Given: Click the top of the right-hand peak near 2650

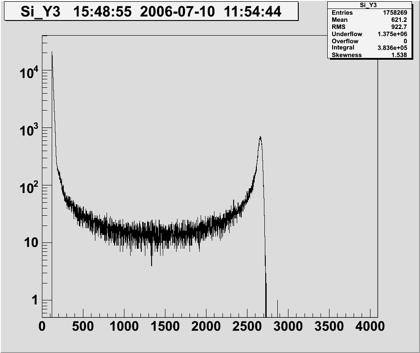Looking at the screenshot, I should coord(260,137).
